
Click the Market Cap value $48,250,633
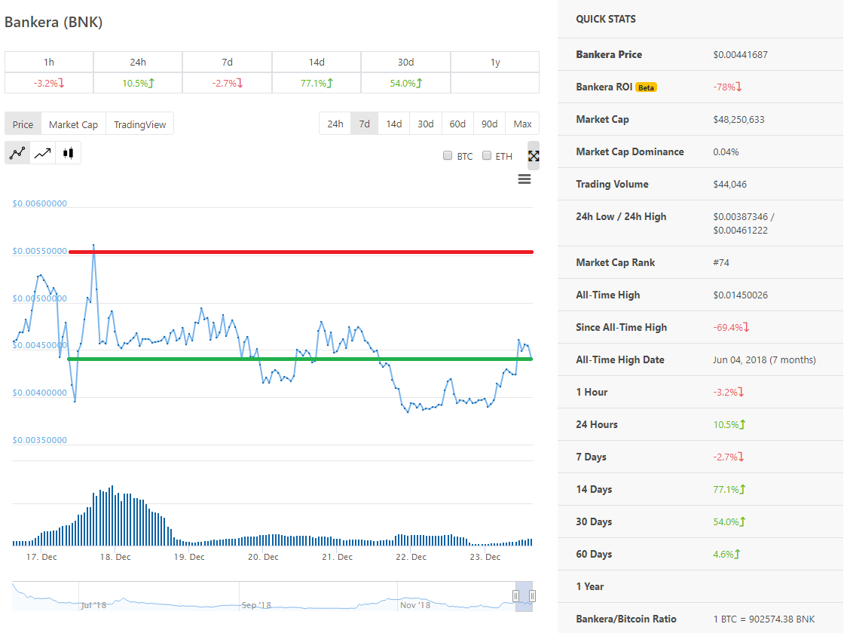click(x=738, y=119)
